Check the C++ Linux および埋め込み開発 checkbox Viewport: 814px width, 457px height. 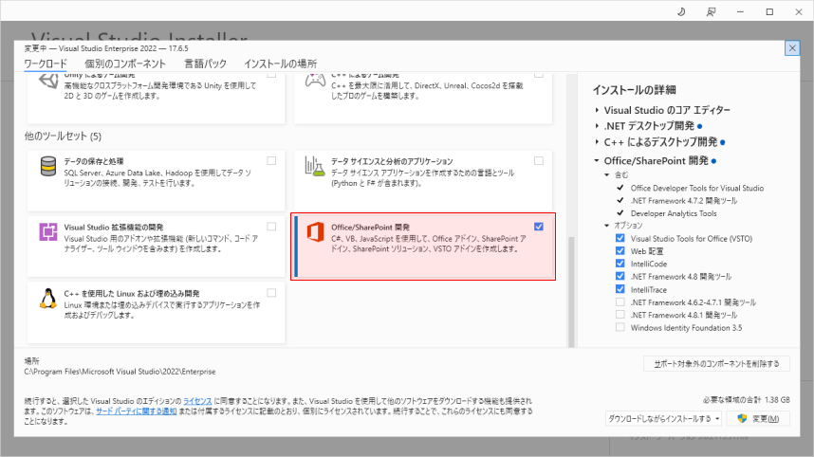(x=271, y=293)
